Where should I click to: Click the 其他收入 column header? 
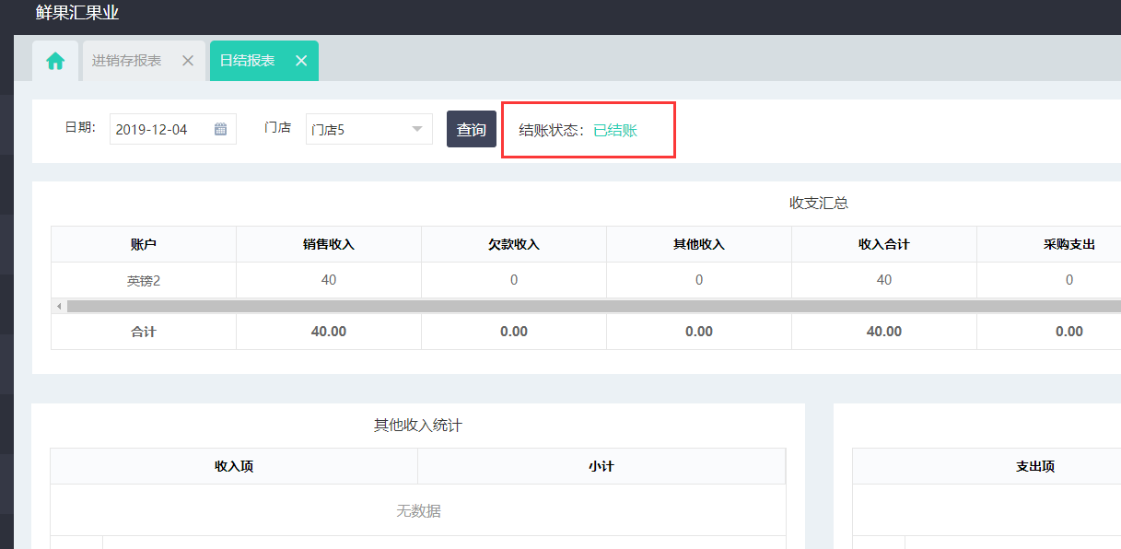699,244
